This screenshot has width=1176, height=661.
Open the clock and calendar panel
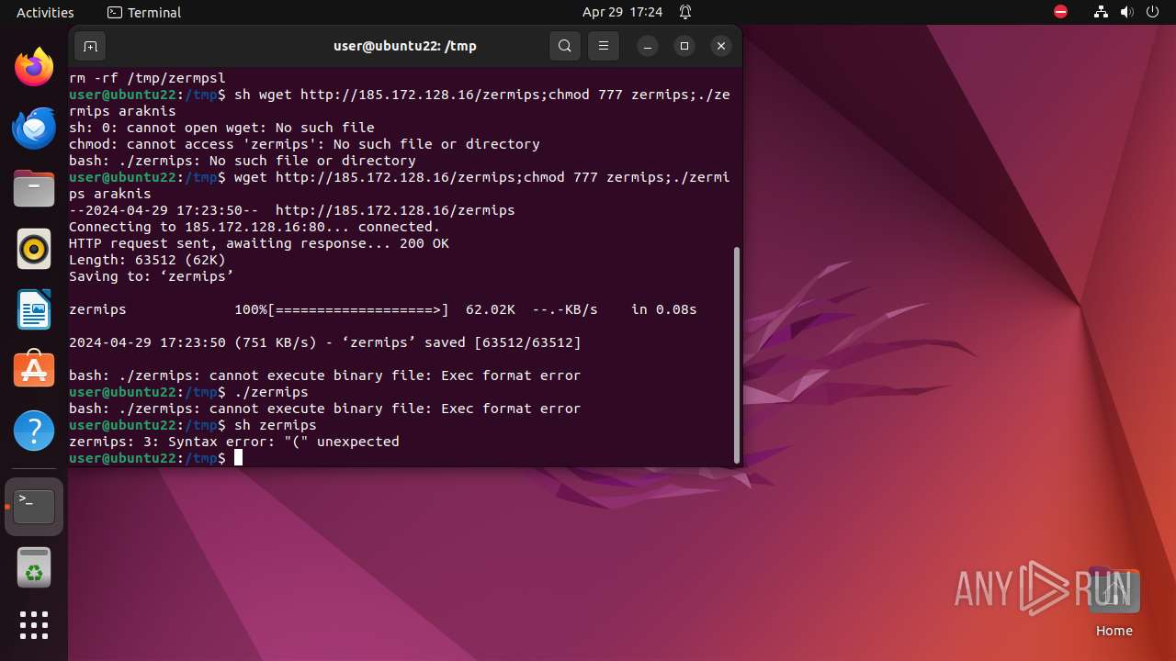coord(622,12)
